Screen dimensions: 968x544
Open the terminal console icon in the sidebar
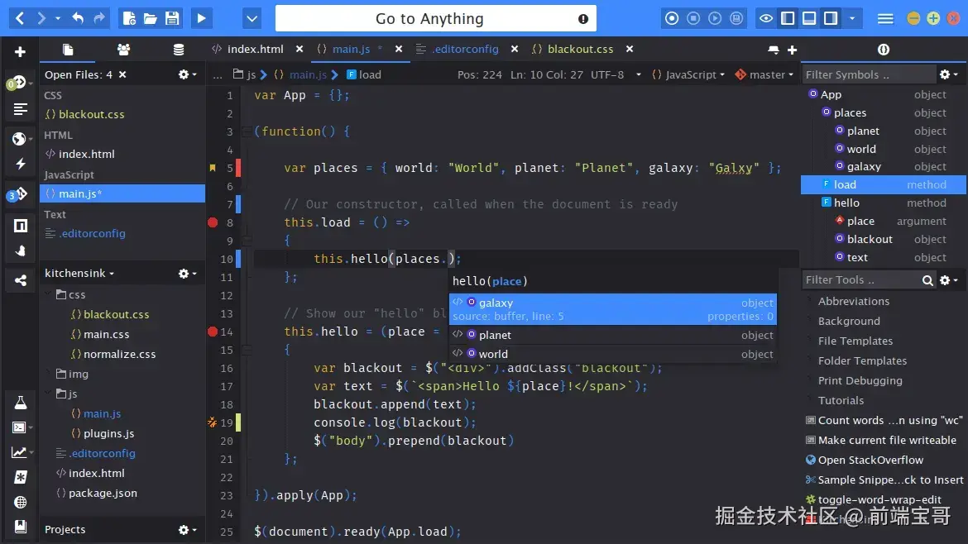coord(20,427)
